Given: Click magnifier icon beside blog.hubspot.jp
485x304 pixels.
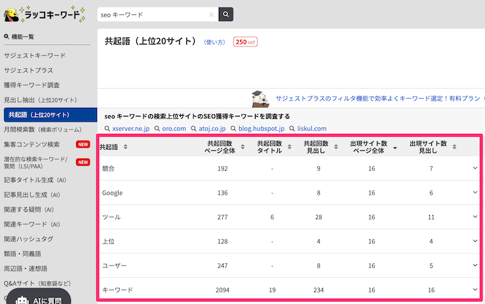Looking at the screenshot, I should [233, 128].
